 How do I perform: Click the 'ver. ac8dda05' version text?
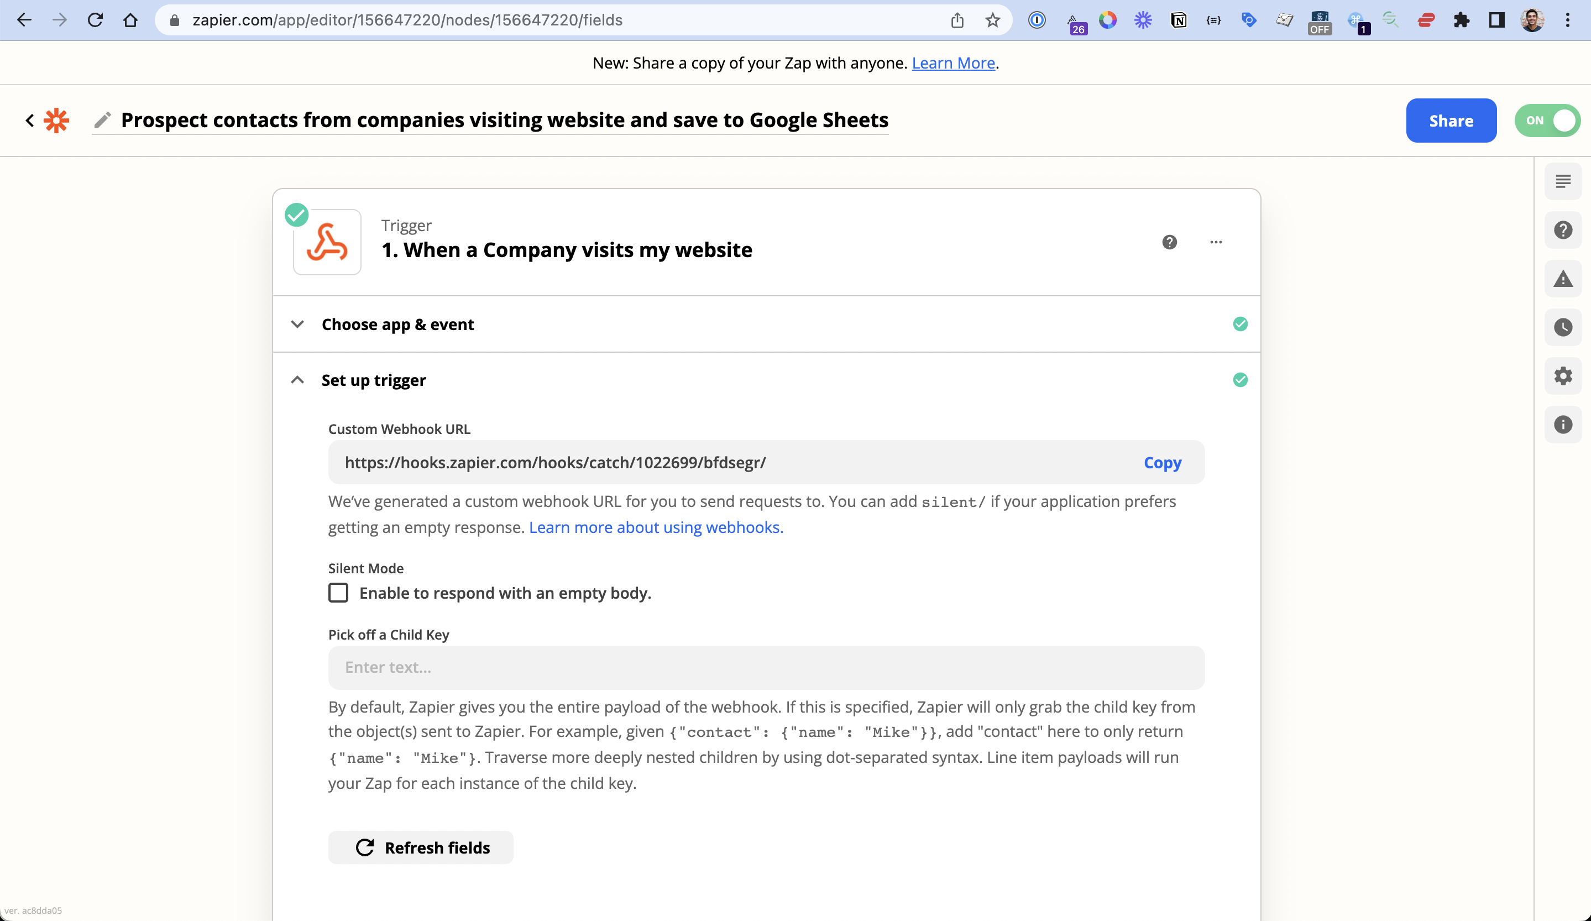point(33,910)
